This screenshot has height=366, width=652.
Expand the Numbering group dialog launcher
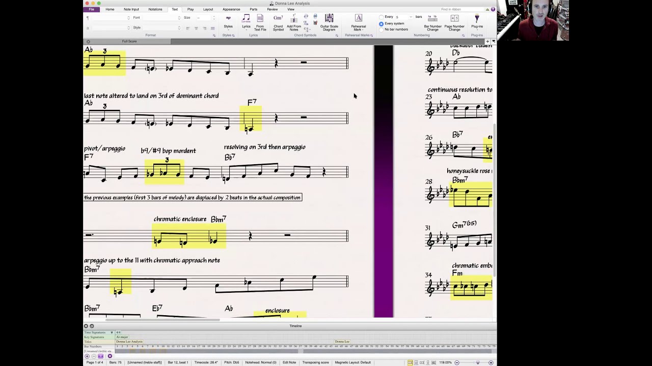click(463, 36)
